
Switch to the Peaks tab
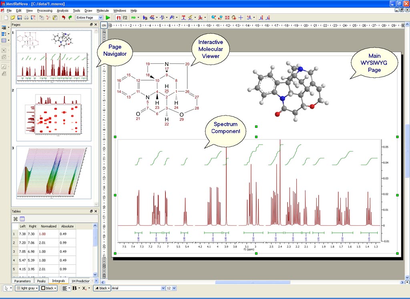41,281
